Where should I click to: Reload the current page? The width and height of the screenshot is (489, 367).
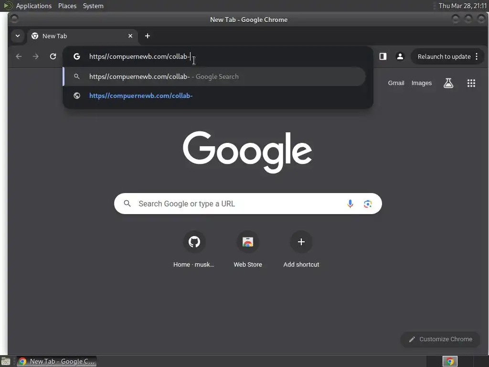click(x=53, y=56)
